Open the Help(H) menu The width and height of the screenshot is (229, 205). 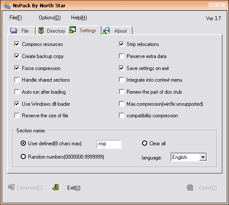[x=79, y=18]
